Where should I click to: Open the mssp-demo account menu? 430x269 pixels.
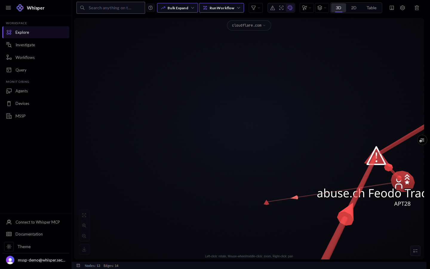(36, 260)
